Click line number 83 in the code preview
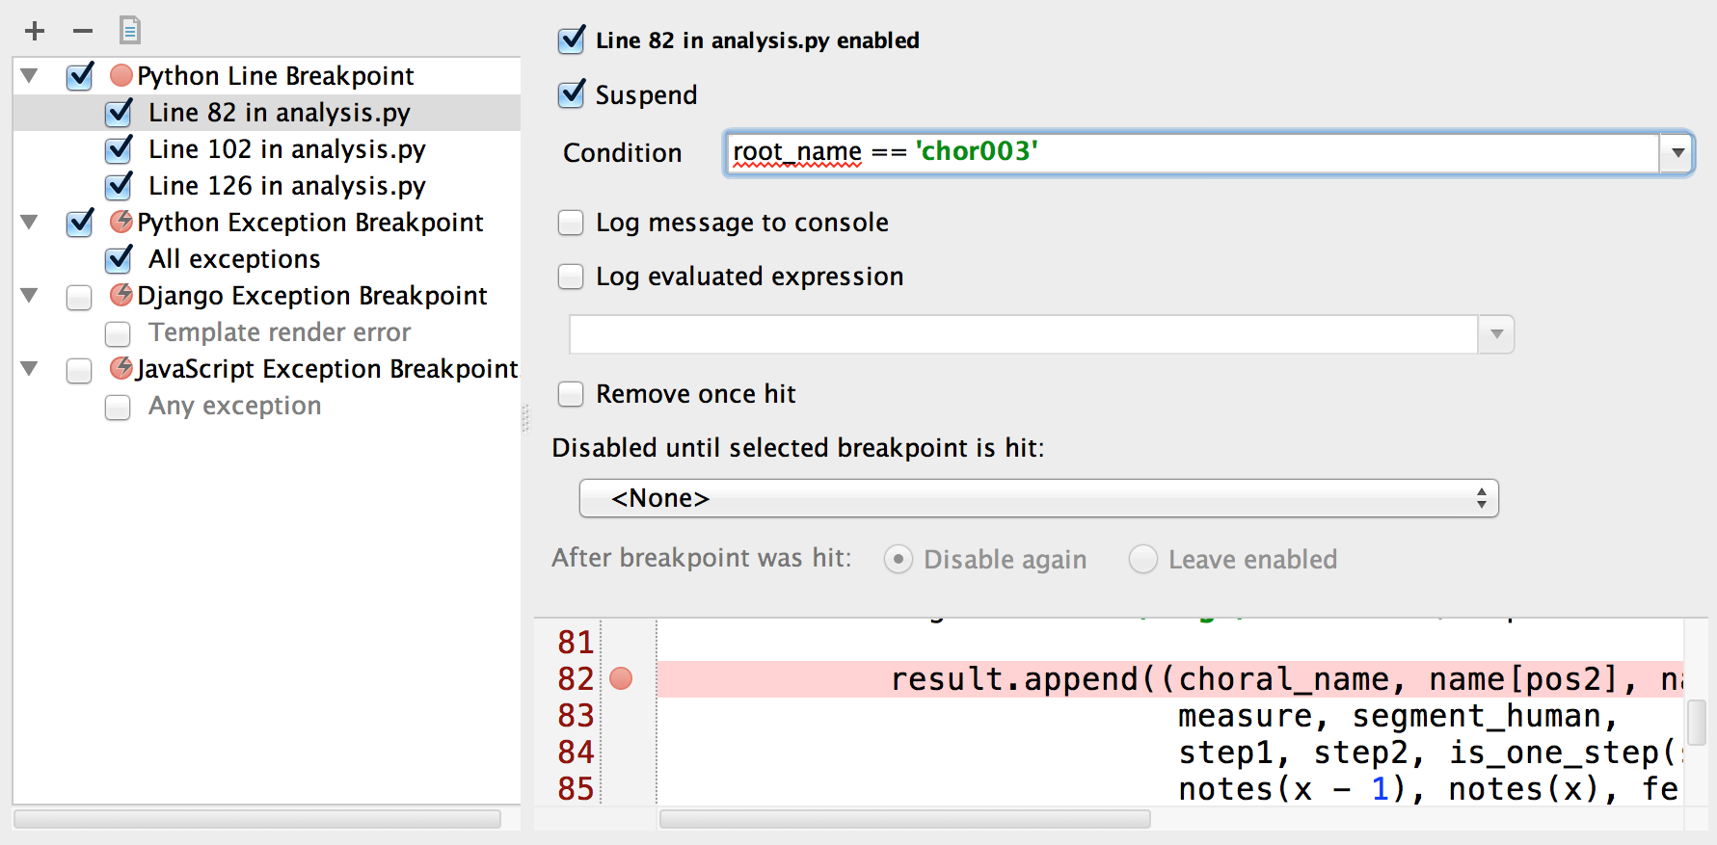 [x=576, y=716]
